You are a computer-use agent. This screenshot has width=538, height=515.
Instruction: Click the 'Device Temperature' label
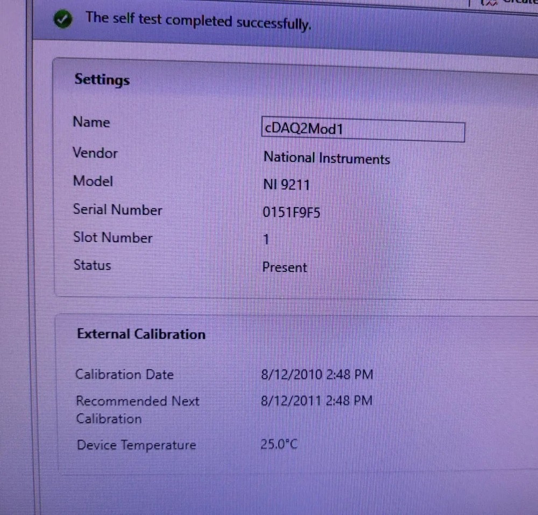136,445
